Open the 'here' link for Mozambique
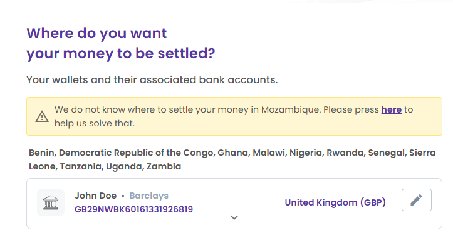Image resolution: width=453 pixels, height=245 pixels. click(x=391, y=109)
